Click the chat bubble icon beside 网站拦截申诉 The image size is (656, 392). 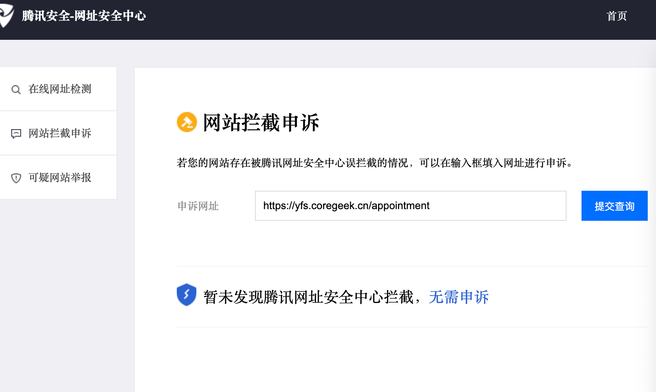[x=16, y=134]
